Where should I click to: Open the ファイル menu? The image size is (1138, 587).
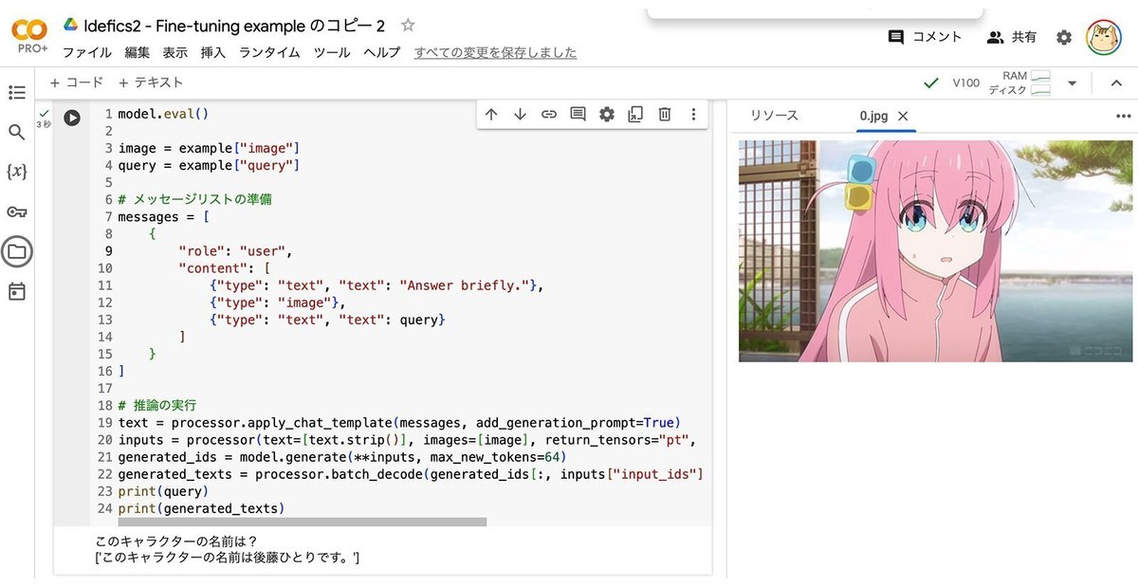click(x=86, y=53)
